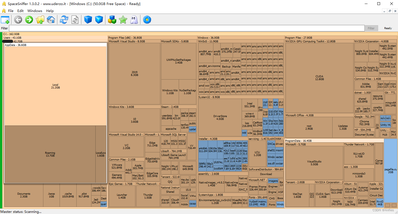Click the SpaceSniffer icon beside File menu
This screenshot has height=214, width=398.
4,11
